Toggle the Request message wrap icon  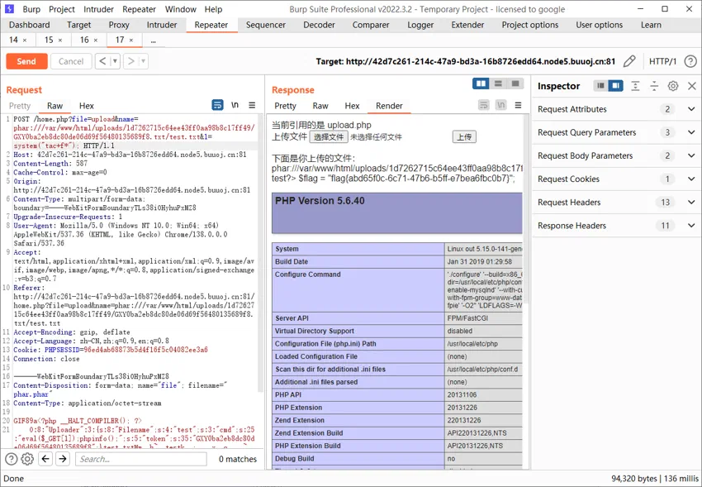click(x=217, y=105)
